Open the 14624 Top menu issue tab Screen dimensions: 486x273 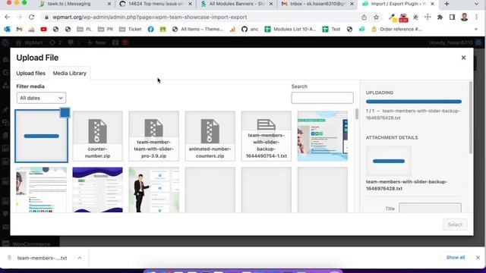[156, 4]
